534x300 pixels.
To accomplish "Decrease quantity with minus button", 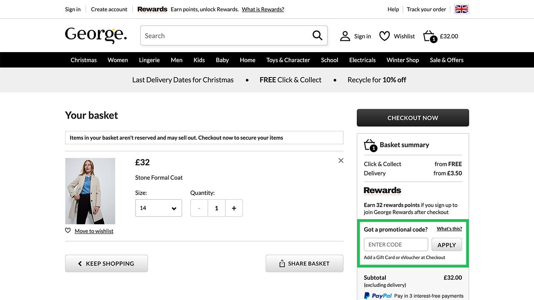I will click(x=199, y=208).
